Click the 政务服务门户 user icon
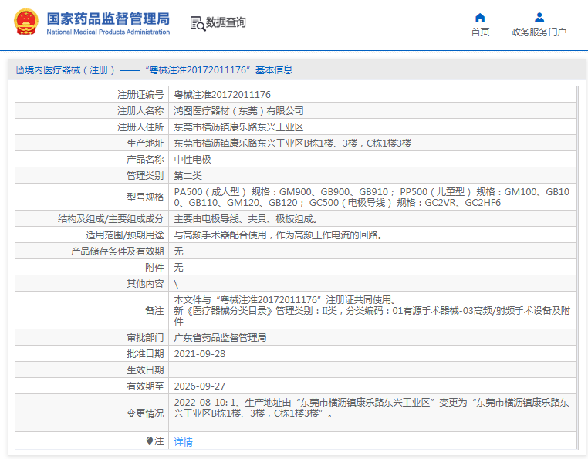Image resolution: width=588 pixels, height=459 pixels. point(539,17)
